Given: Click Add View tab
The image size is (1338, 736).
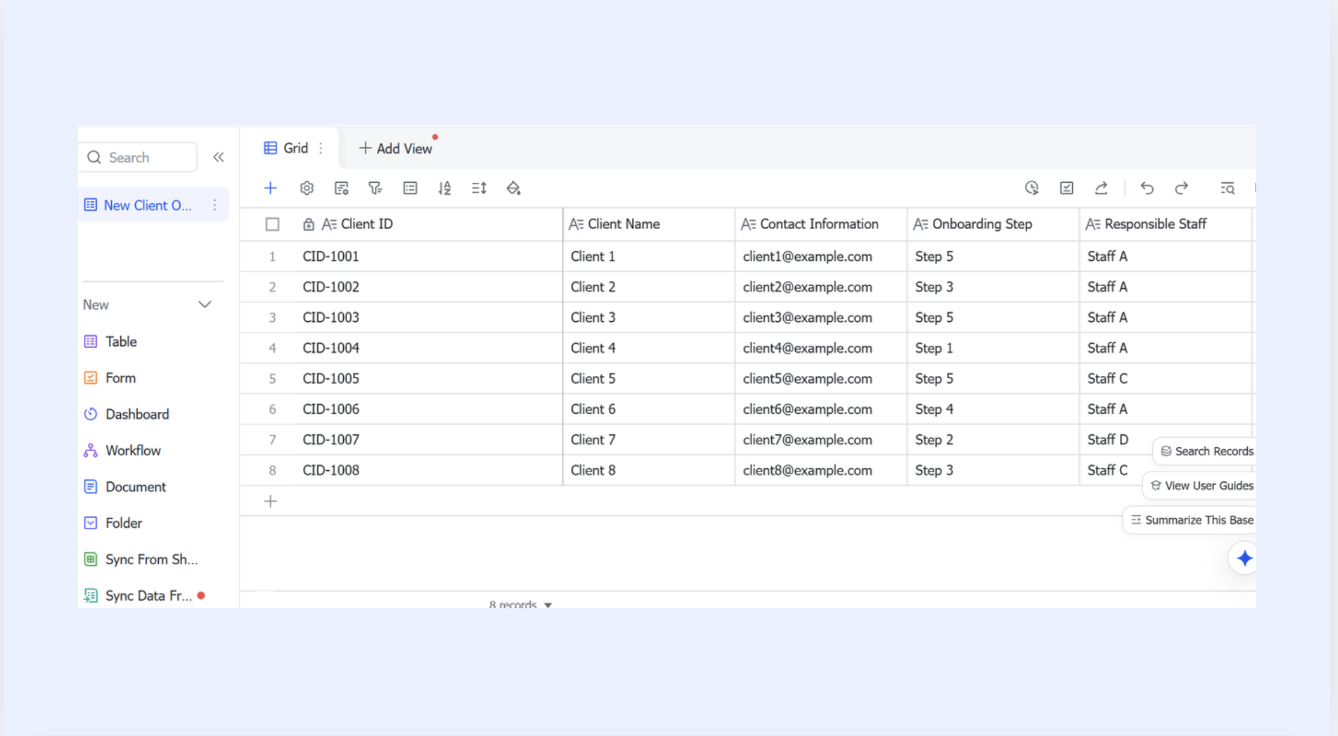Looking at the screenshot, I should 396,149.
